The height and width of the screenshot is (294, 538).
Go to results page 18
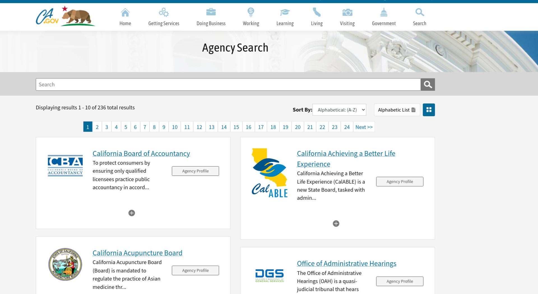coord(273,127)
